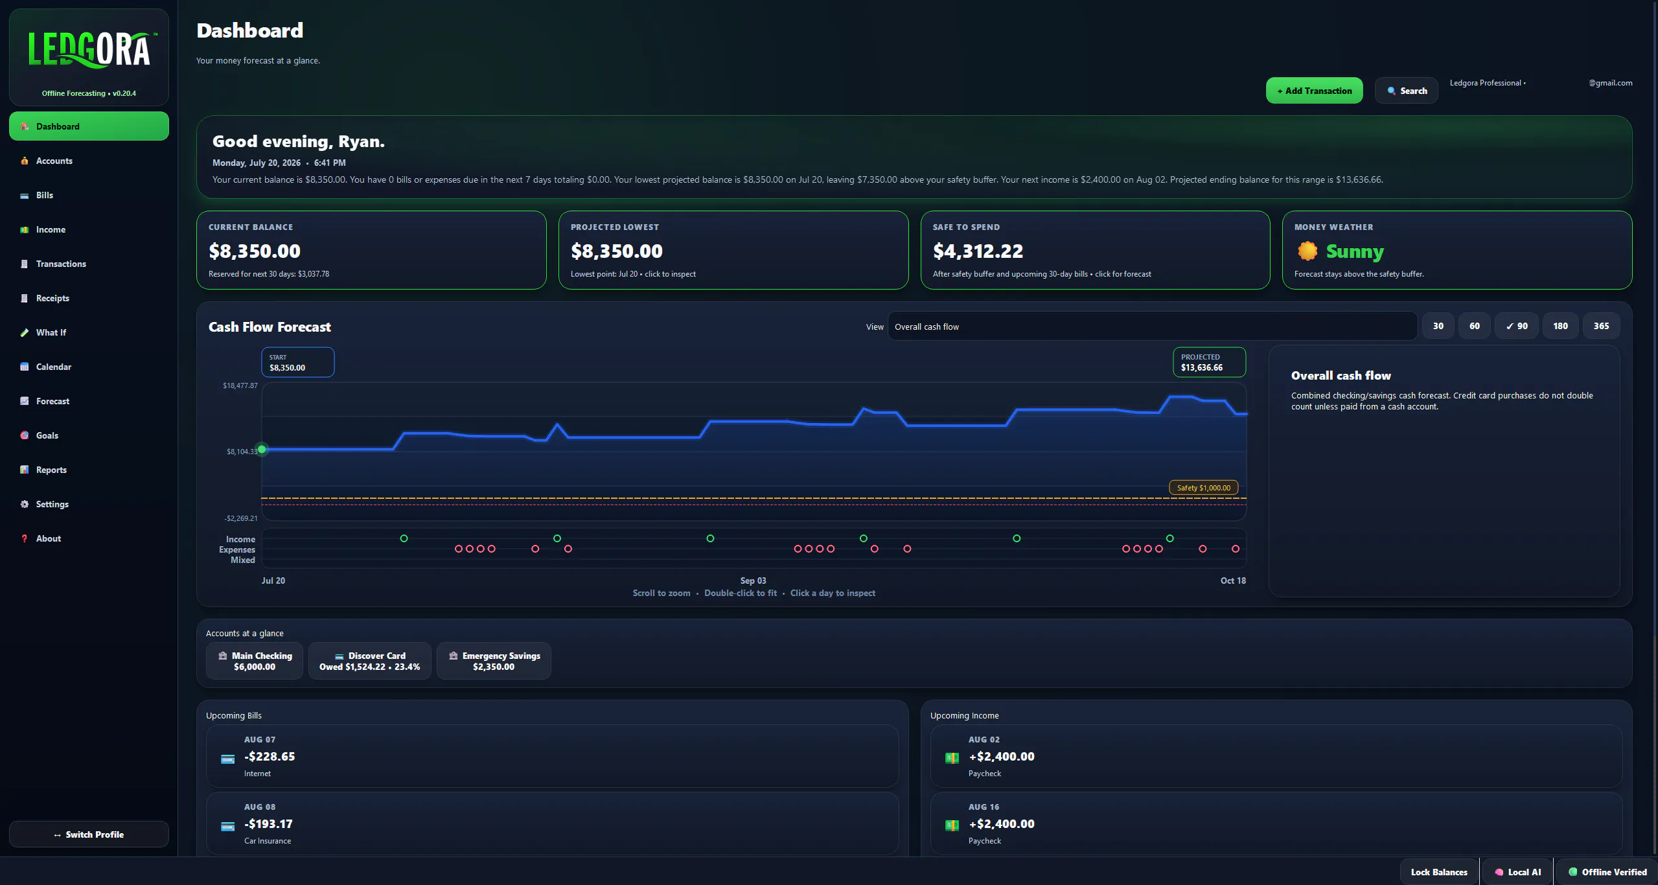Click the What If pencil icon
Viewport: 1658px width, 885px height.
pyautogui.click(x=25, y=332)
